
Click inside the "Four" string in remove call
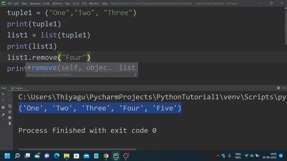74,58
